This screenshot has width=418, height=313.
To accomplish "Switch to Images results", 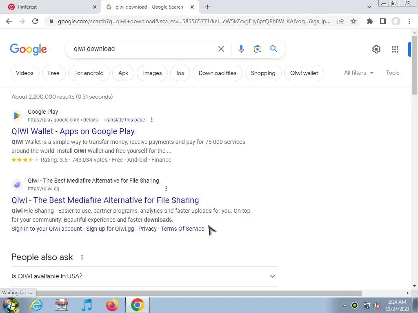I will 152,73.
